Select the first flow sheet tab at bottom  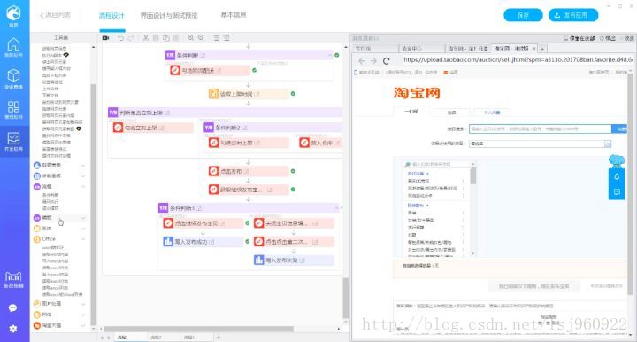pos(122,338)
